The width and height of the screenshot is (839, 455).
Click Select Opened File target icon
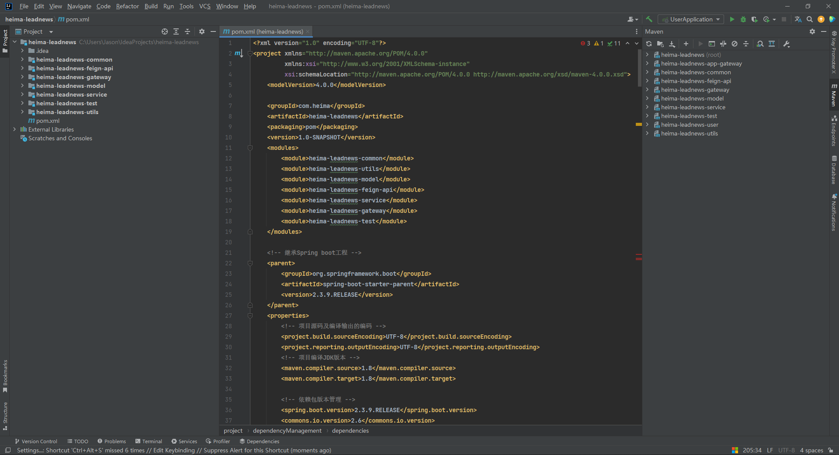coord(165,31)
